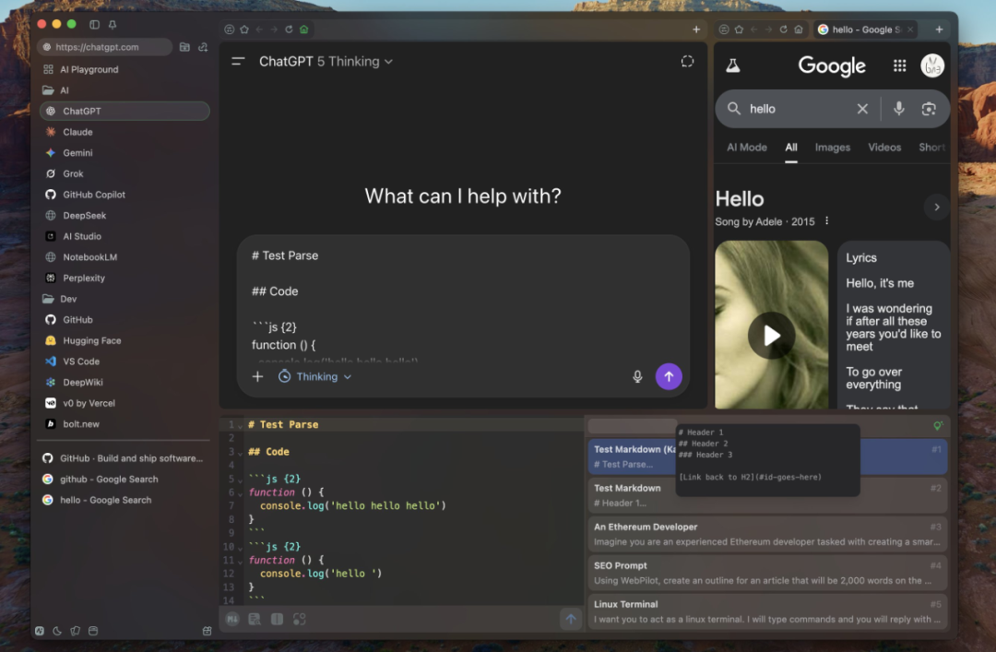Open the Google account avatar
The height and width of the screenshot is (652, 996).
click(x=931, y=65)
